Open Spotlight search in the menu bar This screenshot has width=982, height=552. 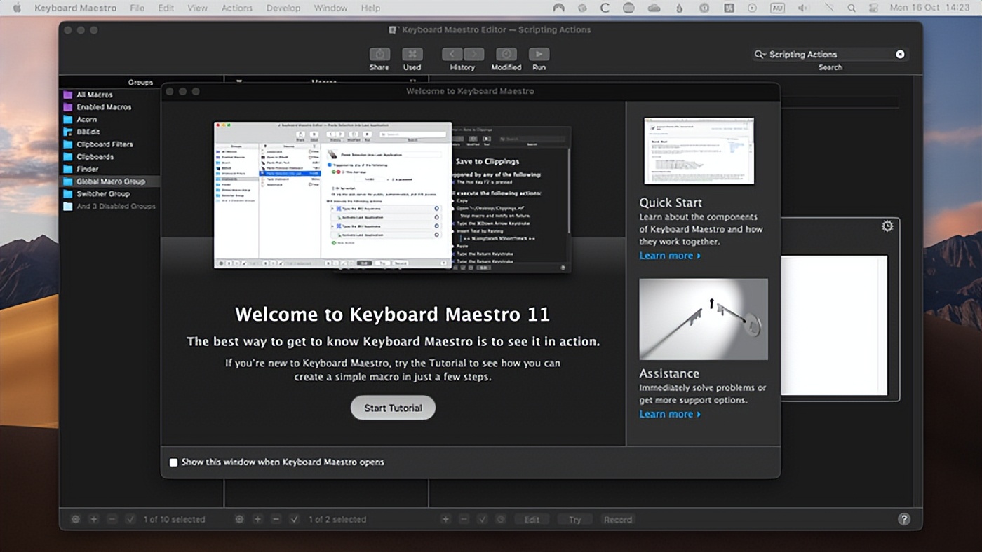pos(852,8)
